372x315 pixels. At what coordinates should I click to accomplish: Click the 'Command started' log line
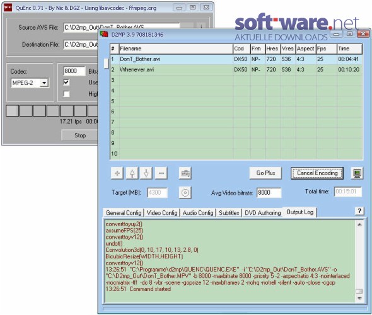coord(138,289)
